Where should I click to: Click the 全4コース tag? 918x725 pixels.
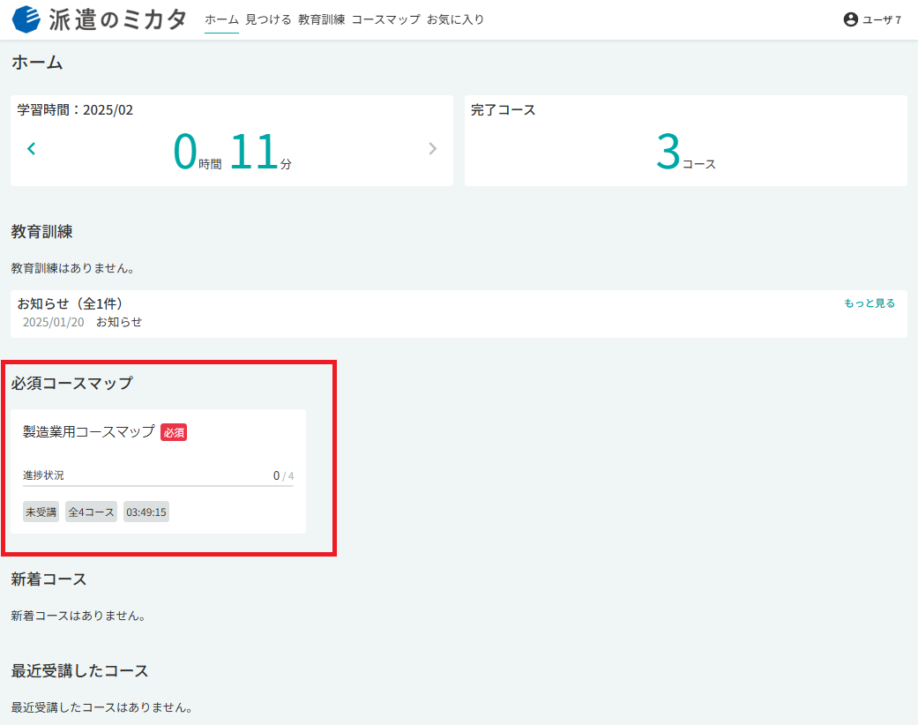pyautogui.click(x=92, y=512)
